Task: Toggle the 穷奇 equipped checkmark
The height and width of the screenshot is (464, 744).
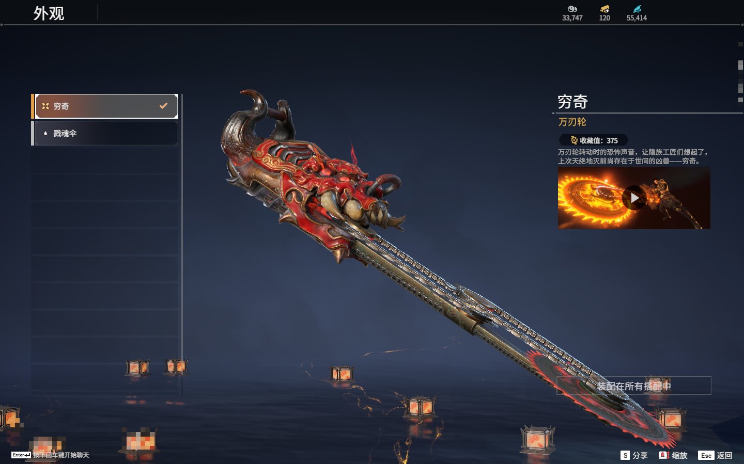Action: pos(163,106)
